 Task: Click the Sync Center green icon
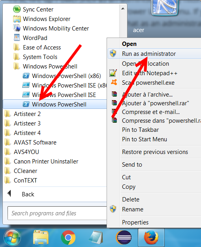[17, 9]
